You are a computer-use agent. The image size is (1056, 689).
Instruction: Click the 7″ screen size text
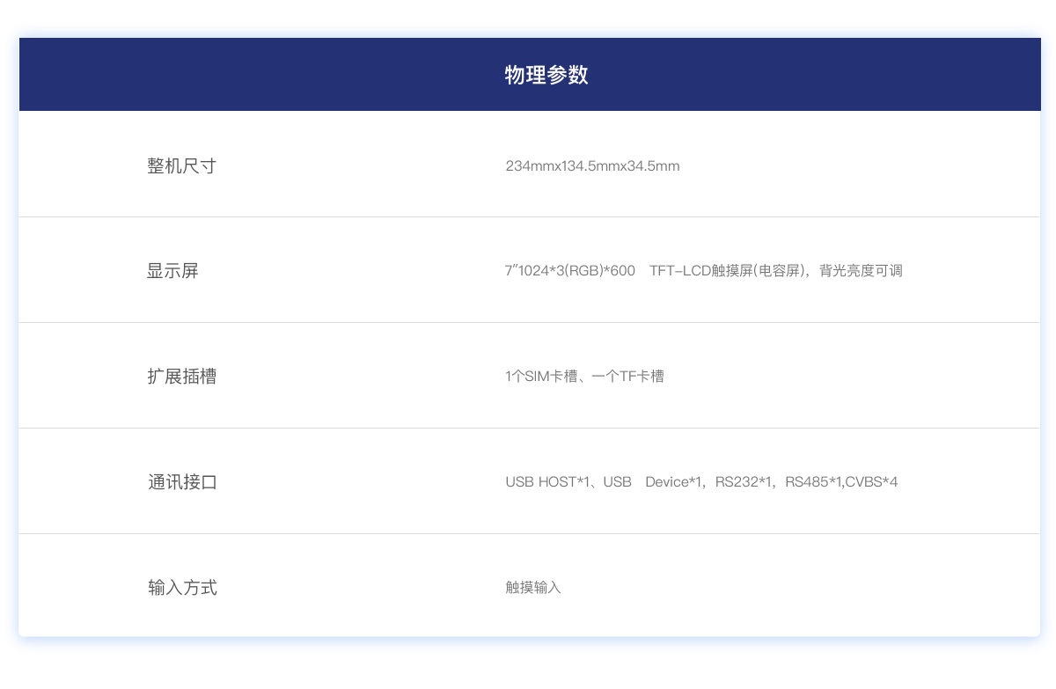click(x=510, y=271)
